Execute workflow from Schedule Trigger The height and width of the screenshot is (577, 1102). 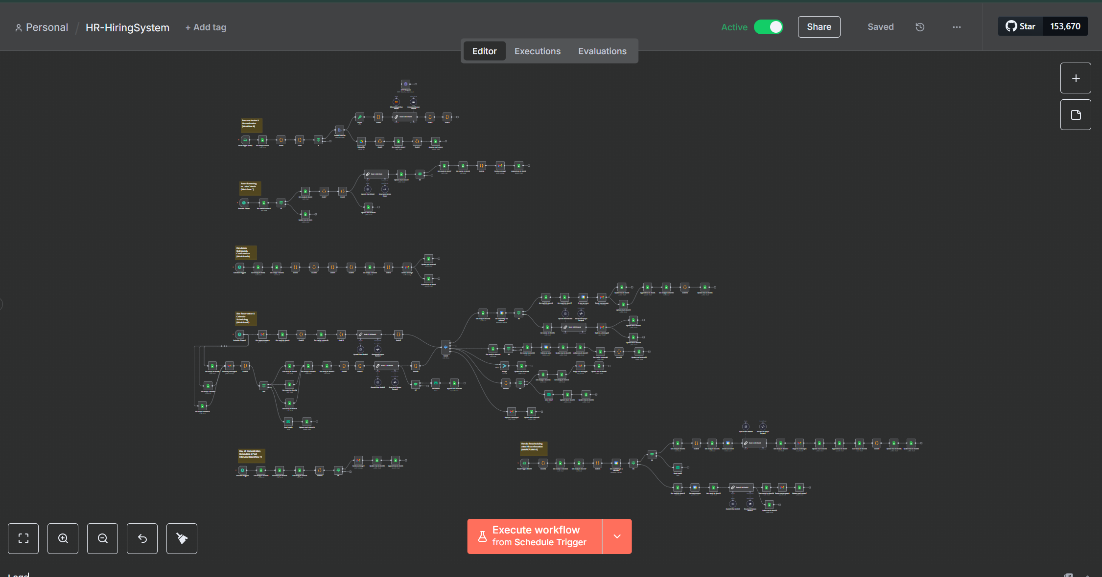pos(535,536)
